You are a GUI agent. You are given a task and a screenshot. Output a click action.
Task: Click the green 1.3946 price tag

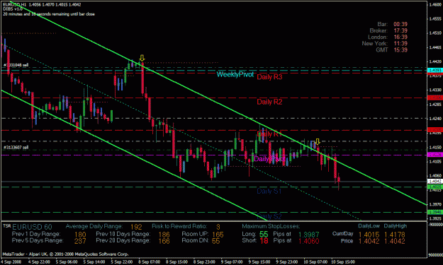[x=435, y=212]
